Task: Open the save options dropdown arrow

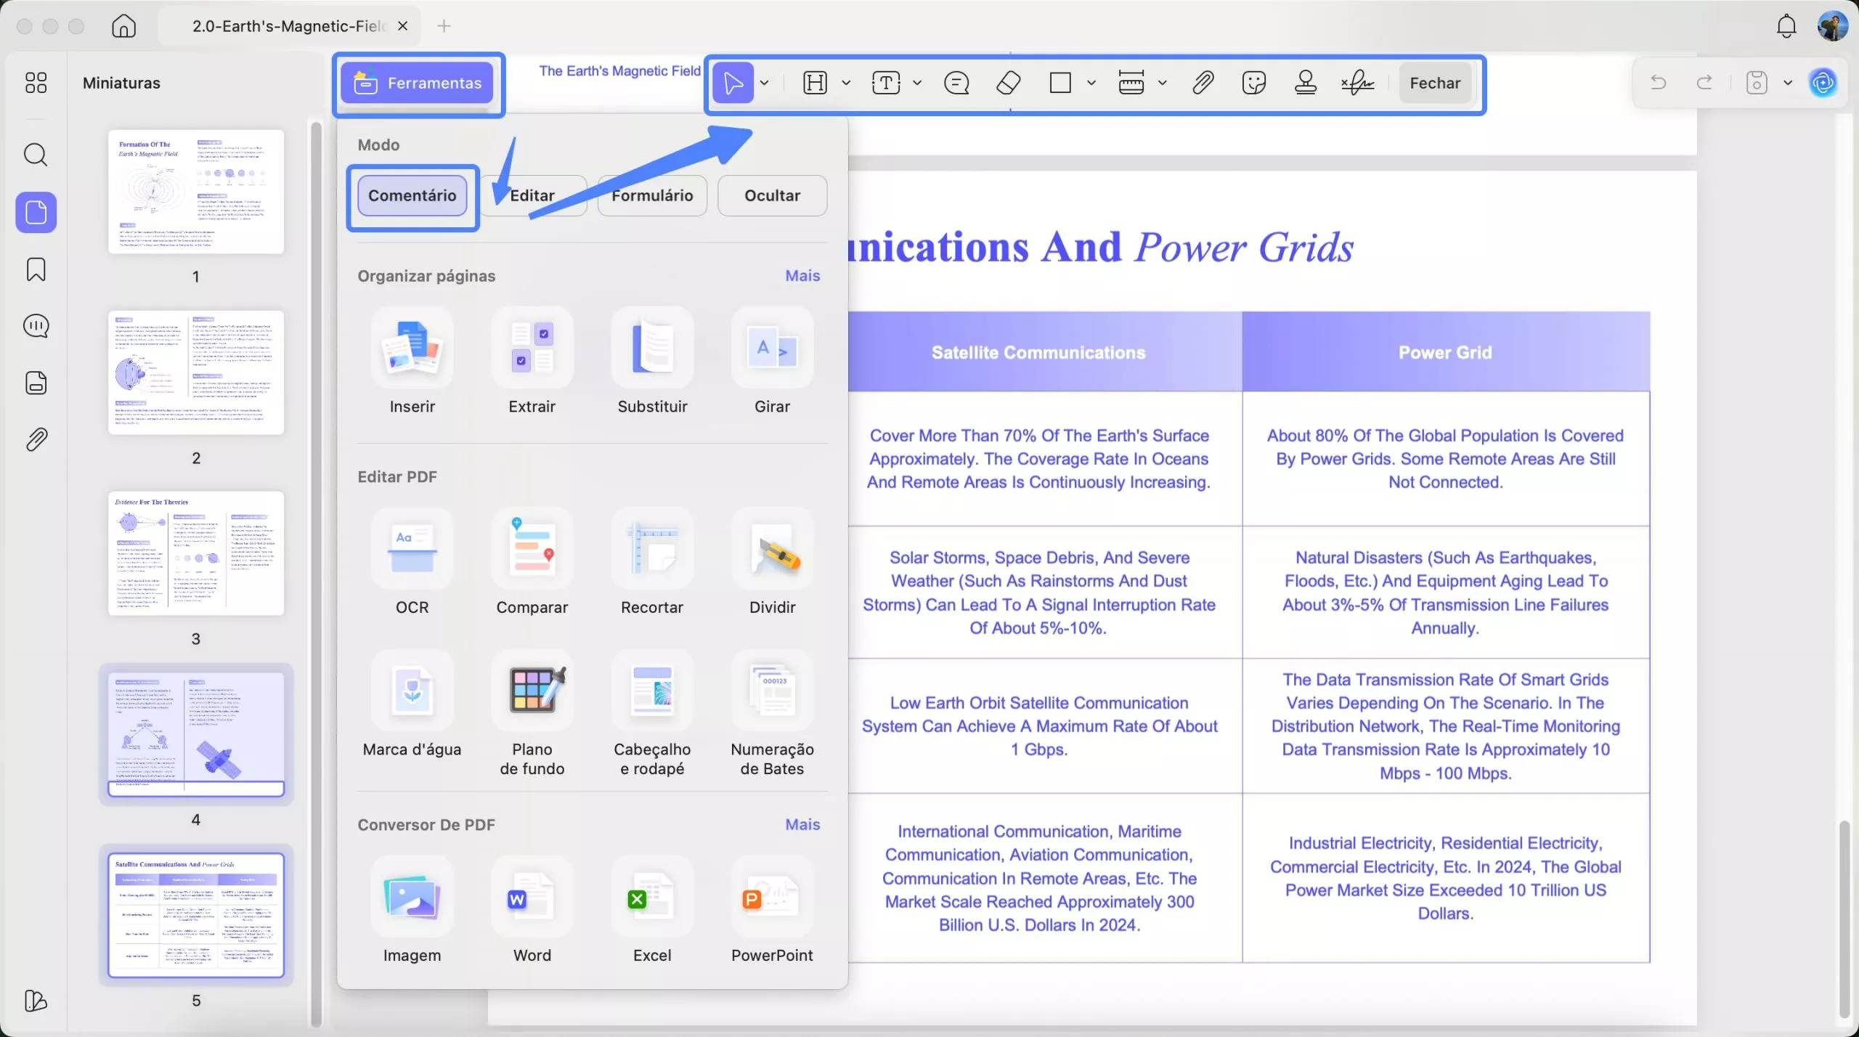Action: click(x=1788, y=83)
